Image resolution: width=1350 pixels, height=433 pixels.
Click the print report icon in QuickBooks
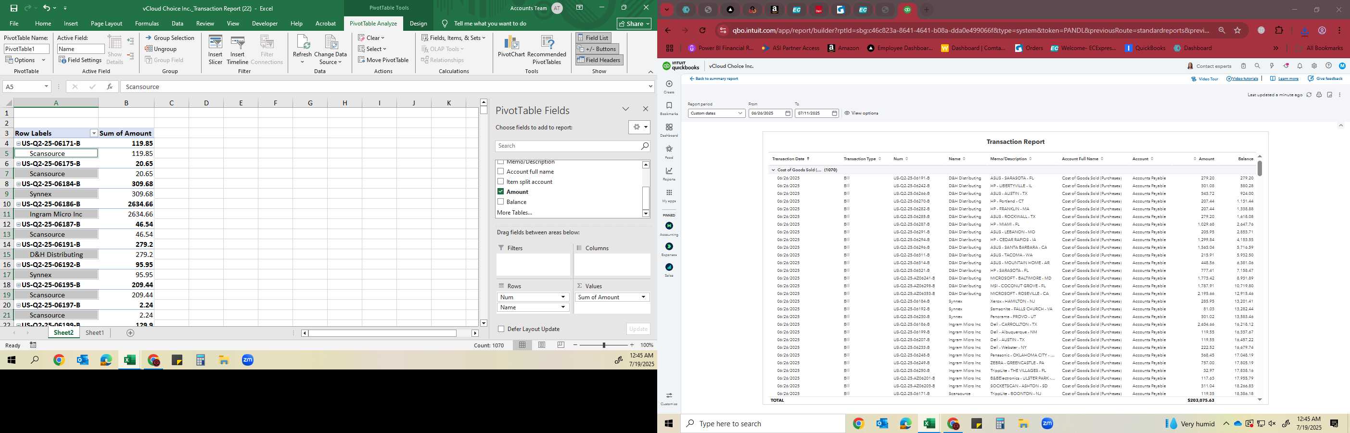coord(1319,95)
